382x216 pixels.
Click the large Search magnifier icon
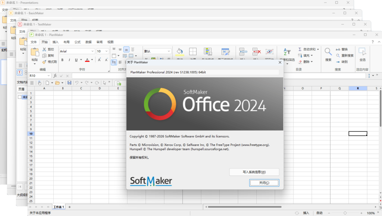click(328, 51)
